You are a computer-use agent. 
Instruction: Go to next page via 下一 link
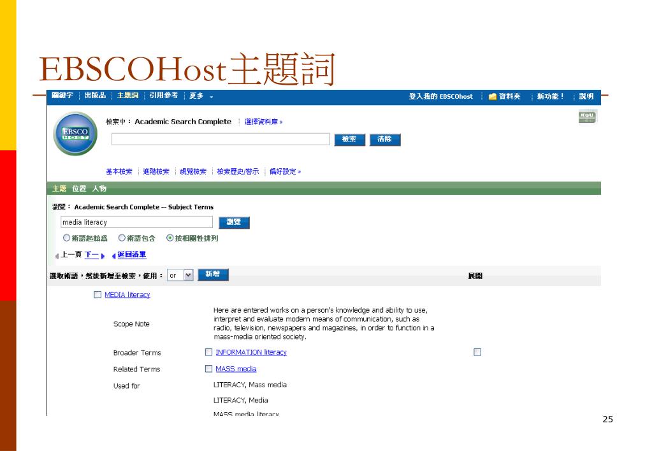92,255
